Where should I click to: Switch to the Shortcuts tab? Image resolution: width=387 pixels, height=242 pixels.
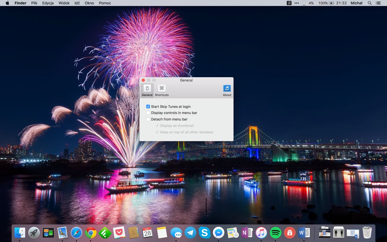point(162,90)
